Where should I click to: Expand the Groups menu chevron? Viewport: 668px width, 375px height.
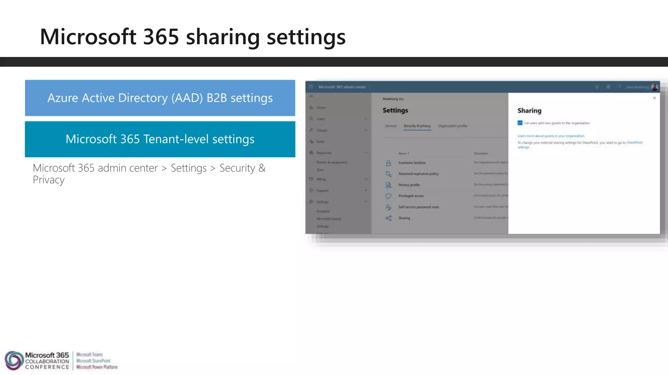(366, 130)
